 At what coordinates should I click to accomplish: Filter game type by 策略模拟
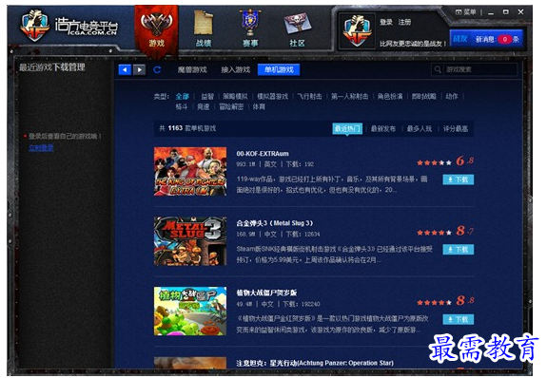(x=236, y=96)
